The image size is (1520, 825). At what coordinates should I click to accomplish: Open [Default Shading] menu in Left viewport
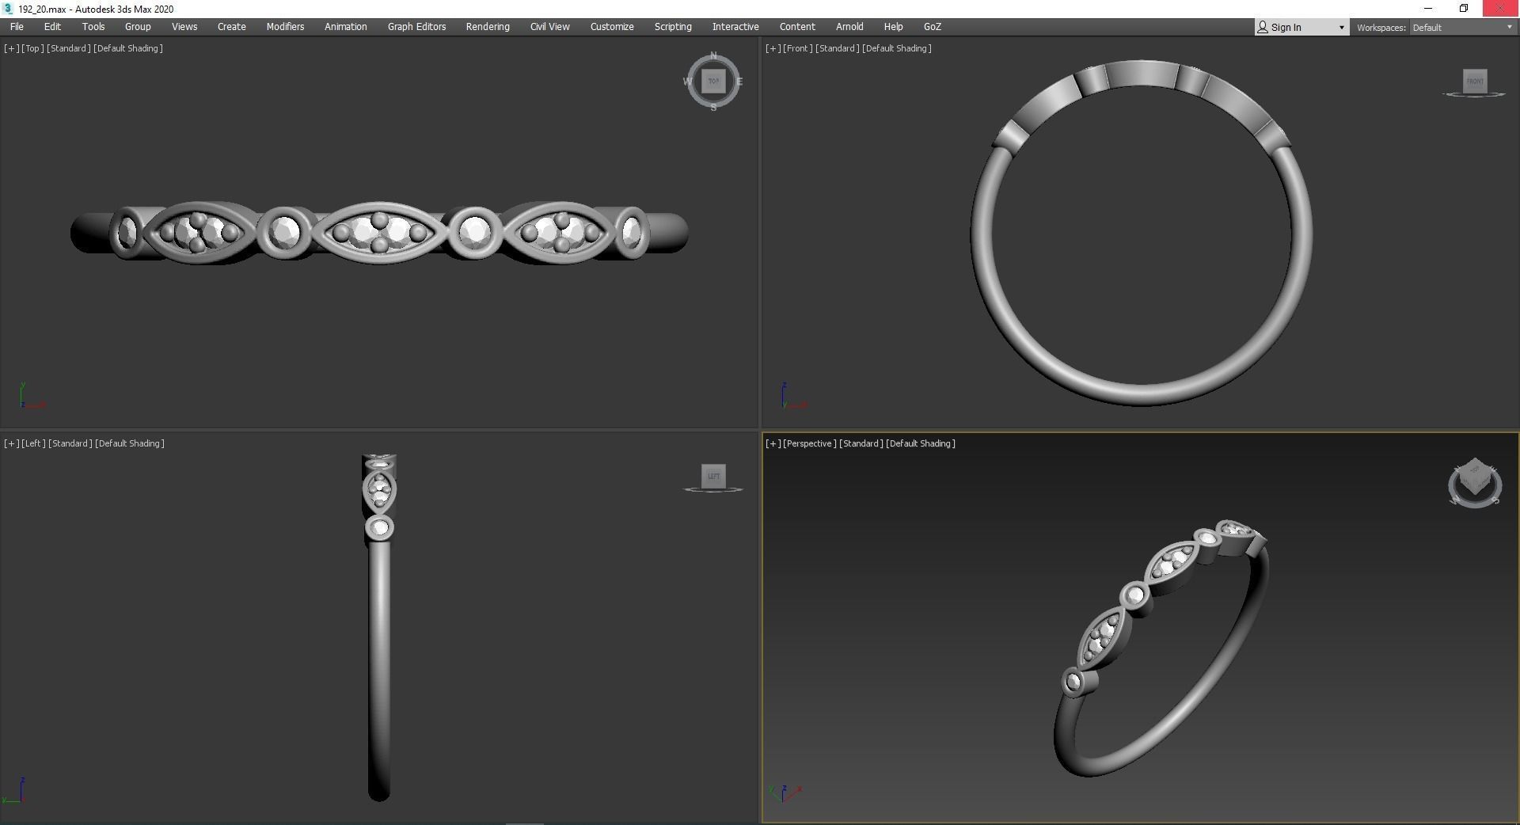(130, 443)
